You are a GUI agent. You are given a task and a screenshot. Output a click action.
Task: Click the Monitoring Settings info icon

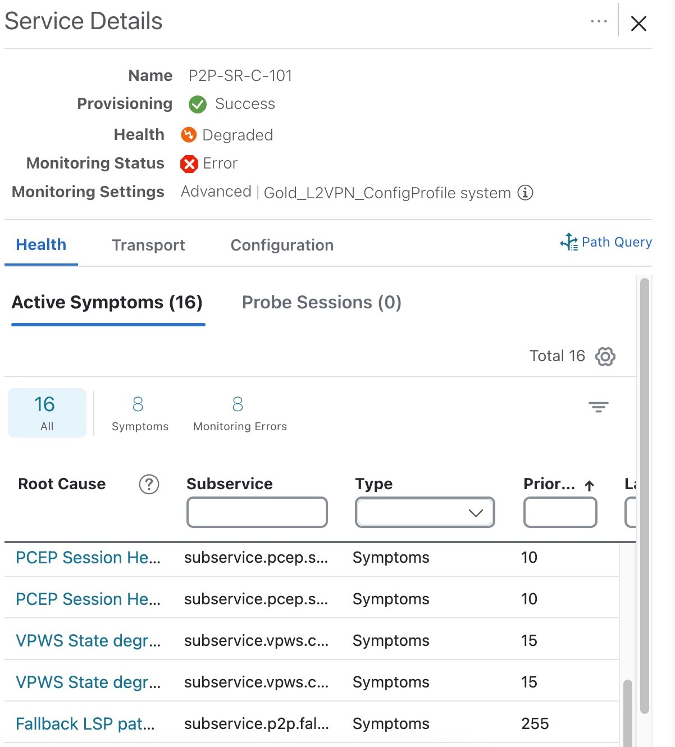point(525,193)
